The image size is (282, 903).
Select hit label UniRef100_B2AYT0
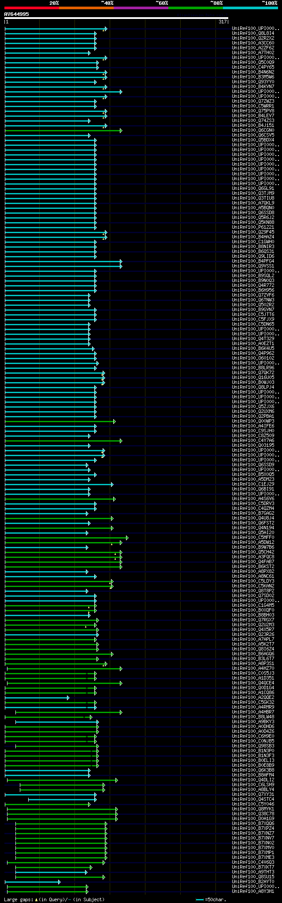253,881
